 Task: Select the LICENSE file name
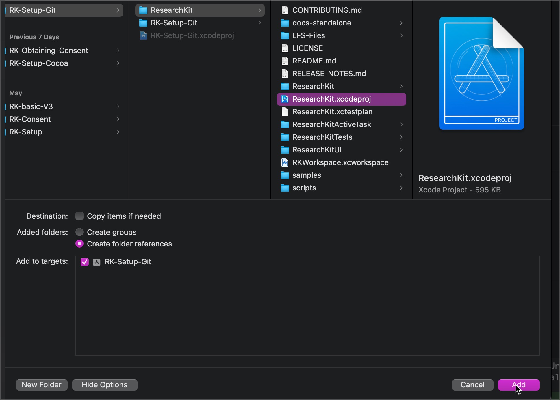coord(307,48)
